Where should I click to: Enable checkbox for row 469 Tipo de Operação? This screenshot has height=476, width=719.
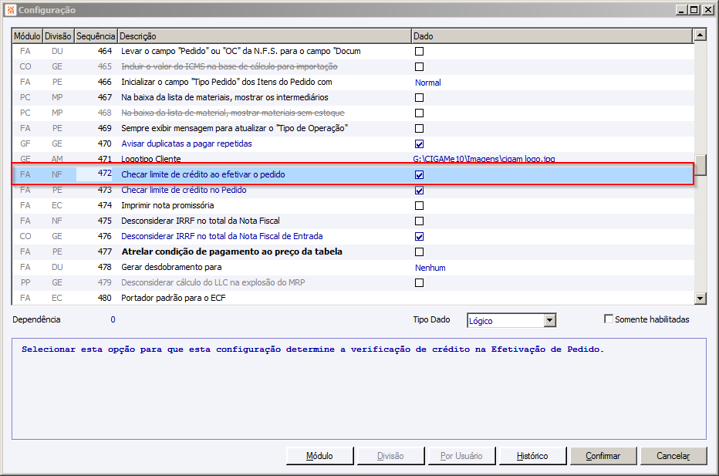419,128
